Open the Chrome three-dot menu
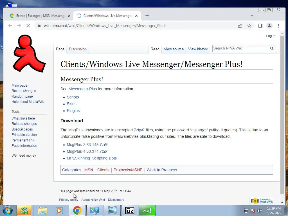Screen dimensions: 288x216 (278, 26)
